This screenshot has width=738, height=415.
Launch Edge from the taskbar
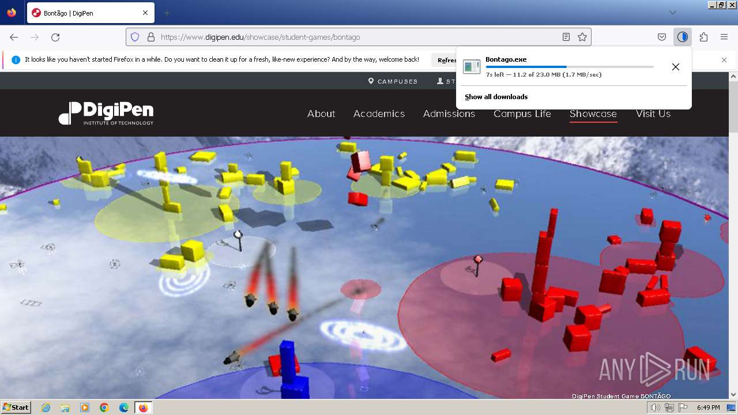tap(124, 408)
